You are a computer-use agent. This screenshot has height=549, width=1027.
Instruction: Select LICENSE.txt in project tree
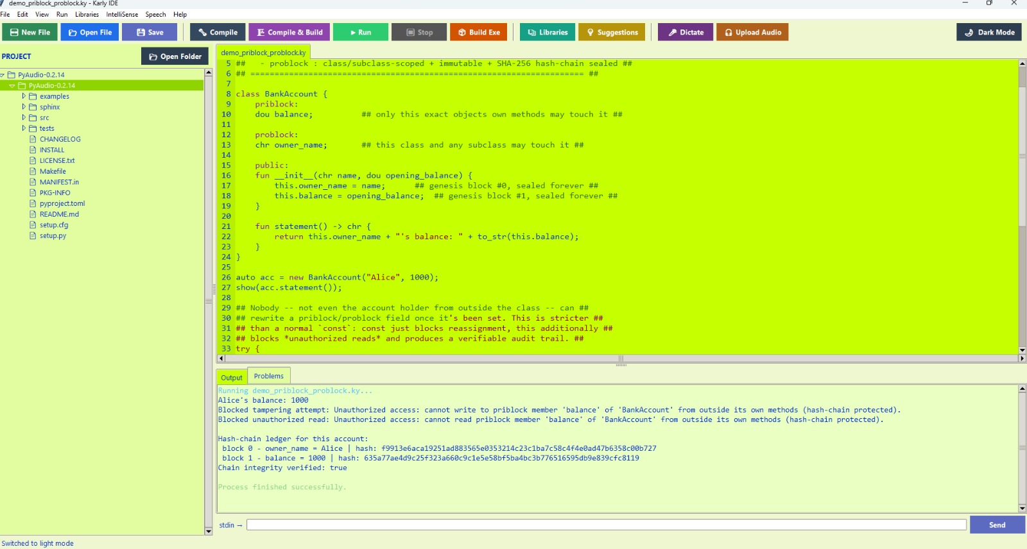pos(57,160)
